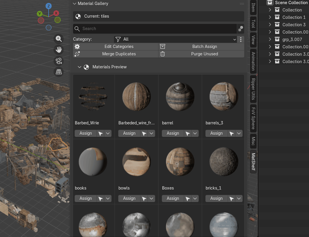Image resolution: width=309 pixels, height=237 pixels.
Task: Select the books material thumbnail
Action: (x=93, y=162)
